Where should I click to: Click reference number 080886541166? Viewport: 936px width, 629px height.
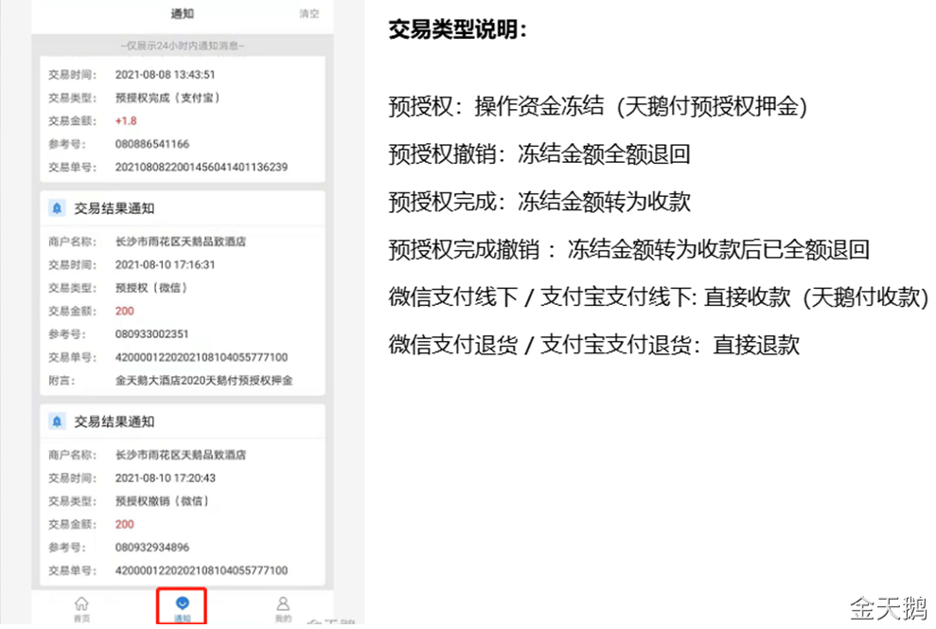(152, 144)
